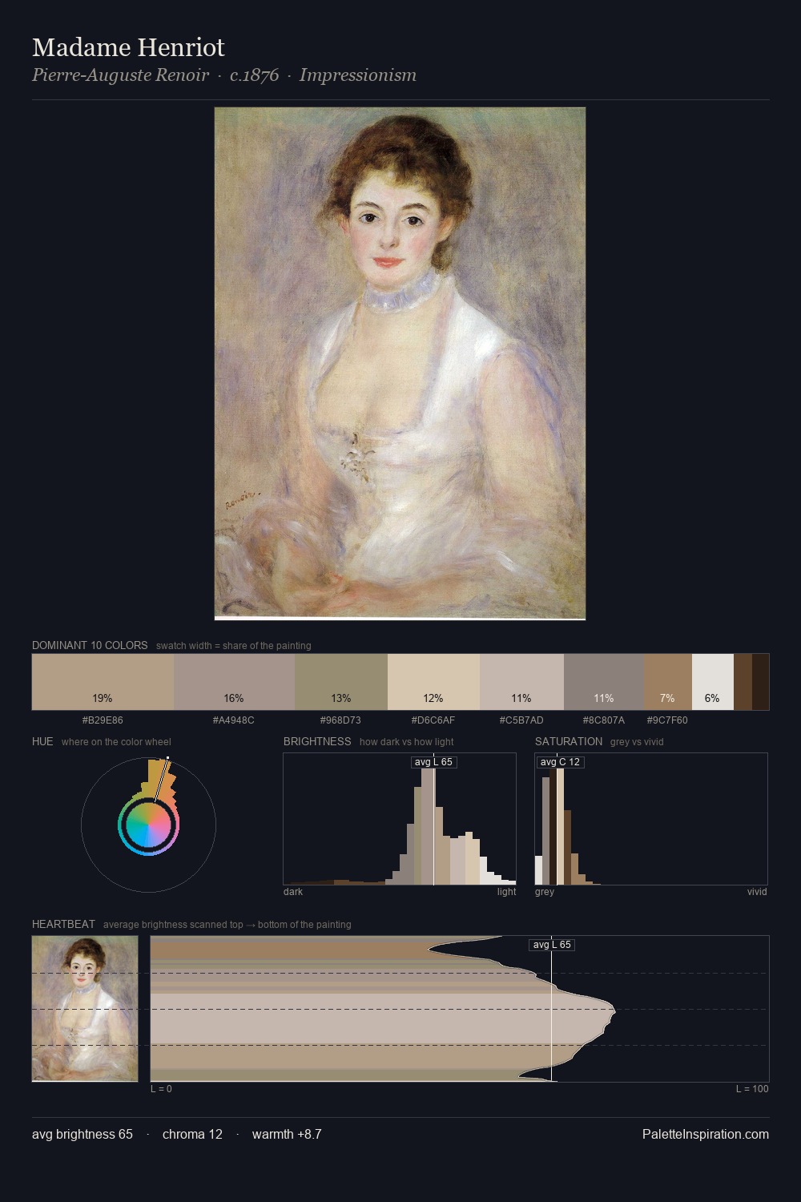This screenshot has height=1202, width=801.
Task: Click the avg brightness 65 footer stat
Action: pos(83,1135)
